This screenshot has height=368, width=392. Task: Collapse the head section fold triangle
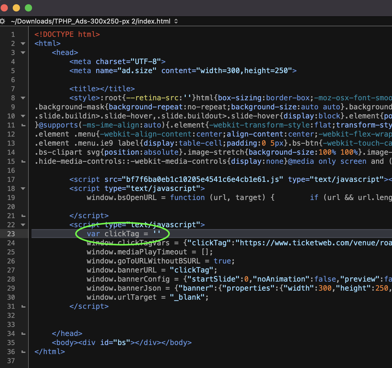click(23, 53)
